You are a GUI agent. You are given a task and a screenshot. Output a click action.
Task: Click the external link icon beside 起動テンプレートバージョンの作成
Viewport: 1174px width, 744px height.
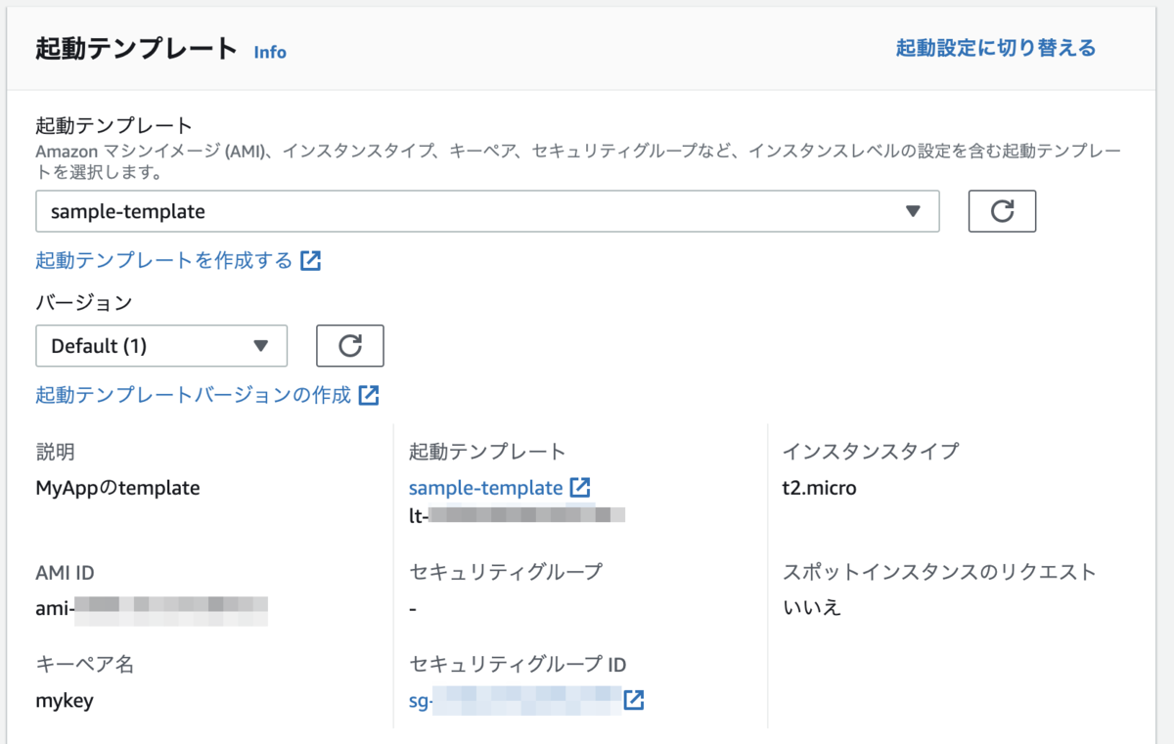point(371,395)
